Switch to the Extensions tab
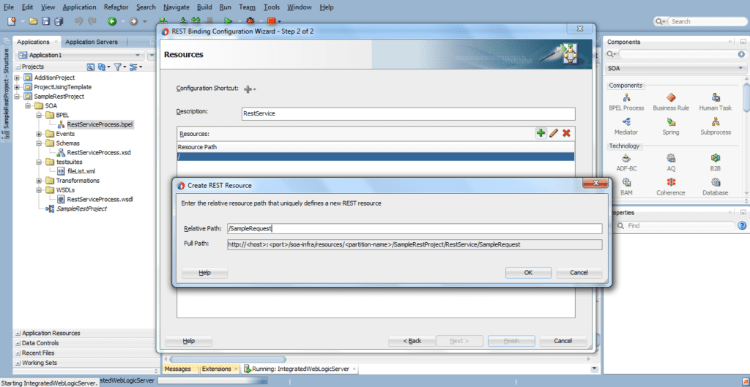750x387 pixels. click(x=215, y=369)
